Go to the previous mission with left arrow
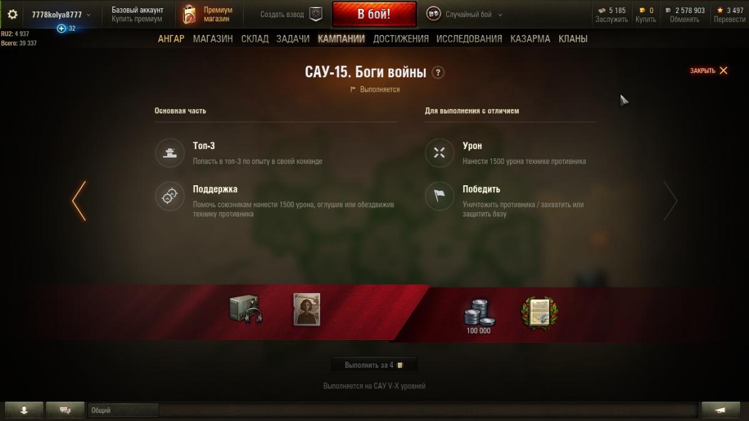 click(x=79, y=201)
